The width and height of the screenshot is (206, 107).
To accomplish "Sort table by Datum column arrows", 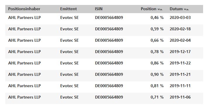I will pyautogui.click(x=186, y=9).
